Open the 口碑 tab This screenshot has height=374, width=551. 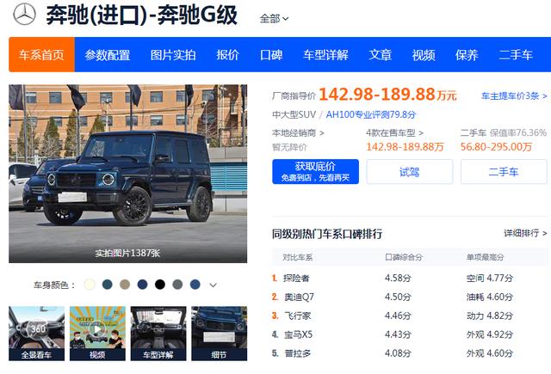(x=271, y=55)
